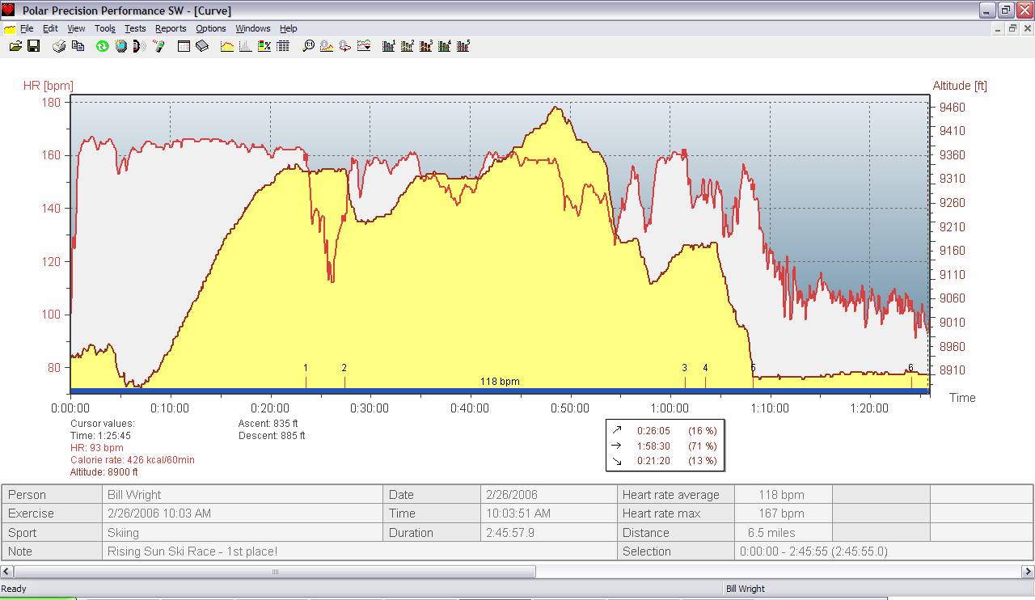Restore the inner Curve document window
This screenshot has width=1035, height=600.
pos(1012,28)
